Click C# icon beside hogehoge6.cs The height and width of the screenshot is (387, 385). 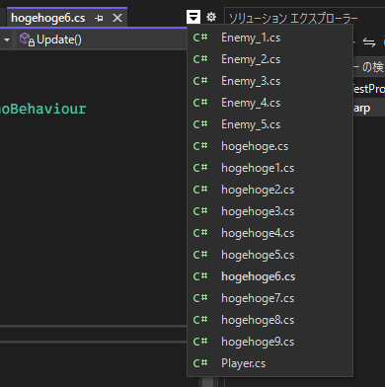[200, 276]
